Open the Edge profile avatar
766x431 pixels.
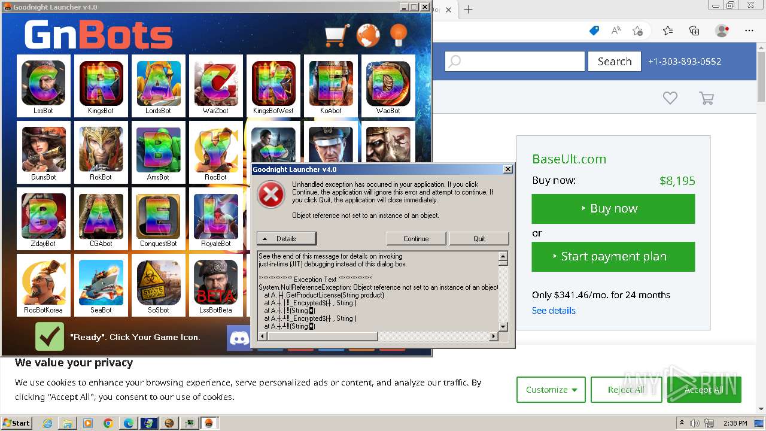pyautogui.click(x=722, y=31)
